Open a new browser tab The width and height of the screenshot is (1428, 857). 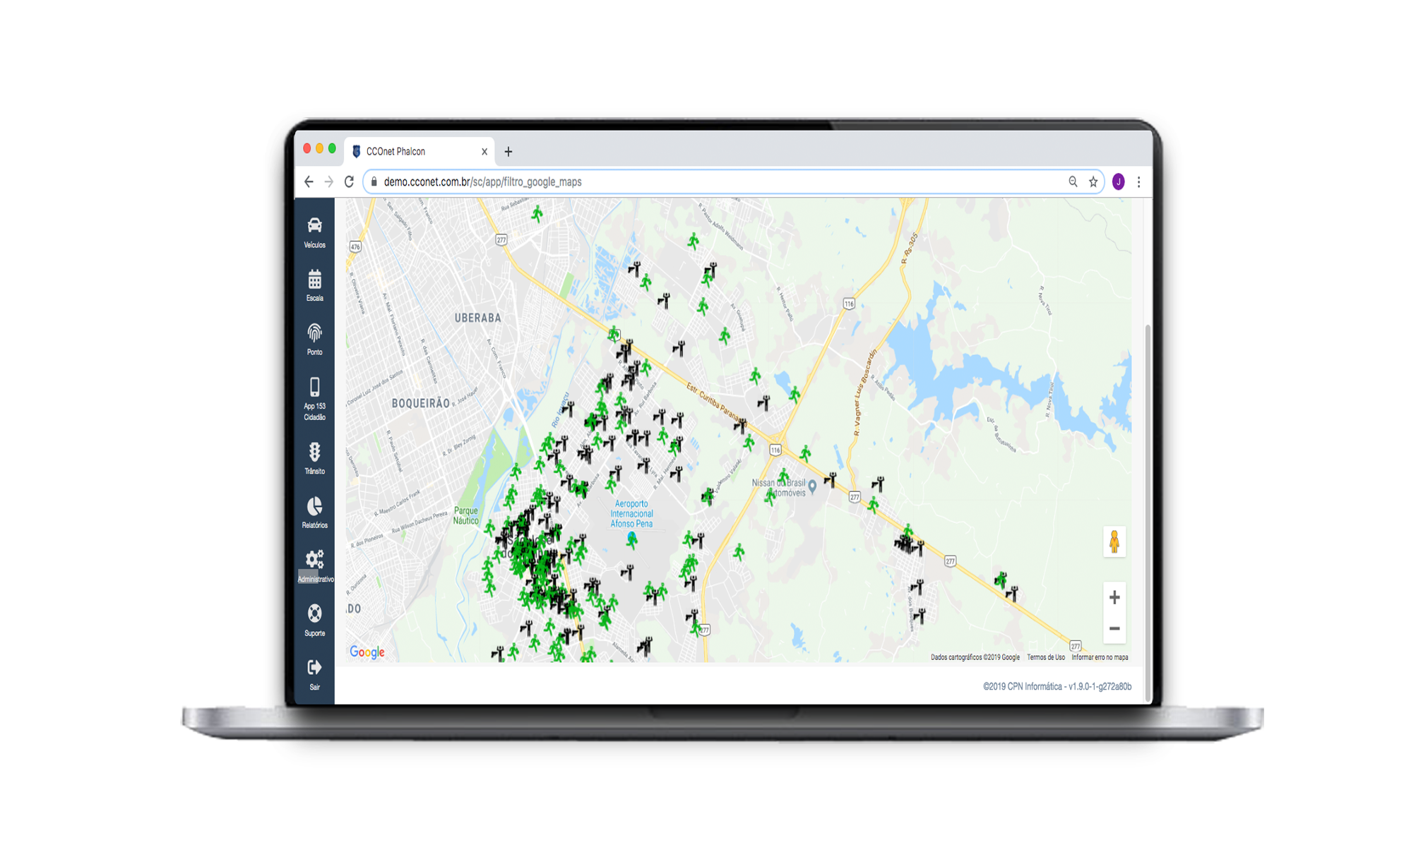pos(508,152)
